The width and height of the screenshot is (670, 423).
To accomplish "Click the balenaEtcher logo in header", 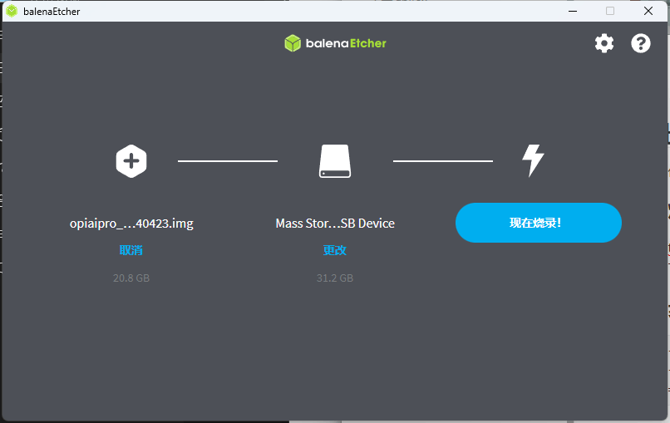I will pyautogui.click(x=336, y=43).
